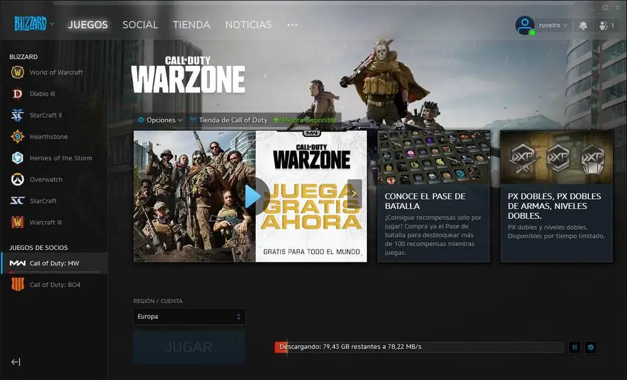The image size is (627, 380).
Task: Collapse the sidebar with arrow icon
Action: click(x=16, y=362)
